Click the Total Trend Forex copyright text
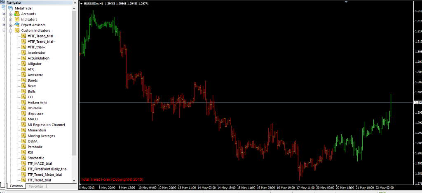 [112, 179]
